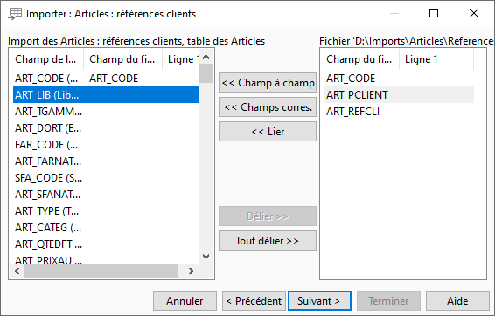Click the '<< Champ à champ' button
The image size is (495, 316).
pyautogui.click(x=268, y=83)
